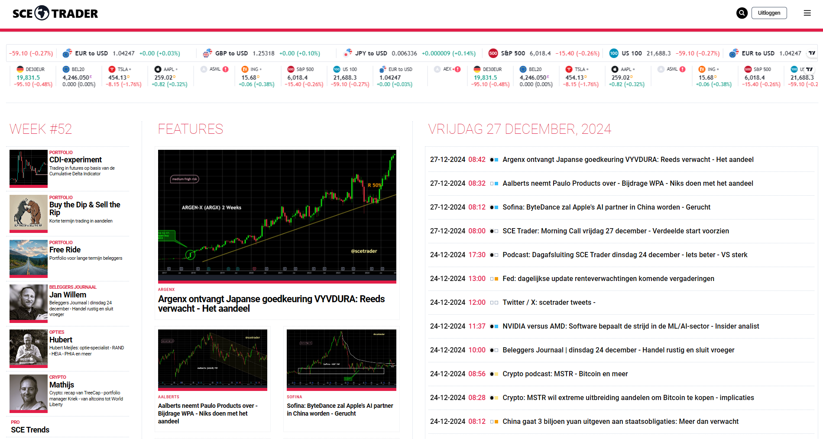Open the TradingView logo in top ticker
This screenshot has height=439, width=823.
[x=812, y=53]
